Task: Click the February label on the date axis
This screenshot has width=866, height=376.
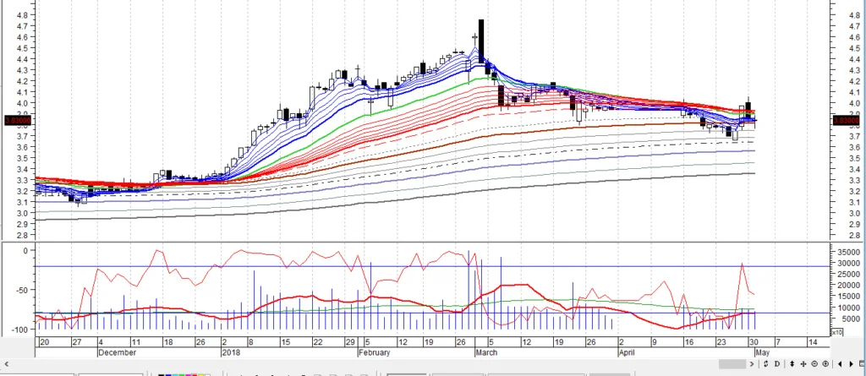Action: (374, 352)
